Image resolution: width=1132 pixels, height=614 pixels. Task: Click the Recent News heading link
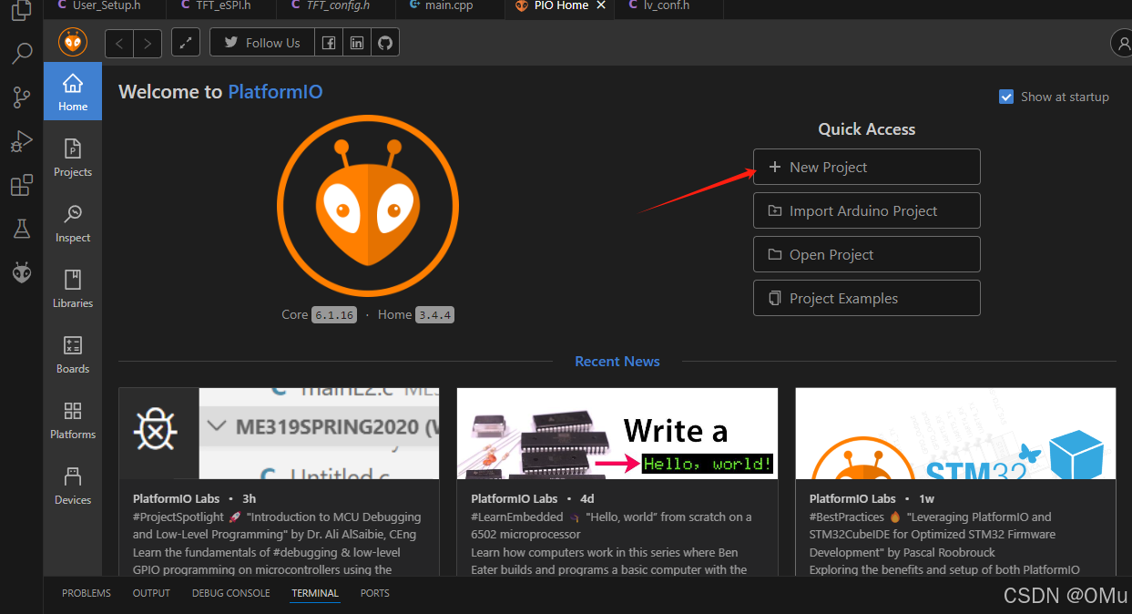click(617, 362)
